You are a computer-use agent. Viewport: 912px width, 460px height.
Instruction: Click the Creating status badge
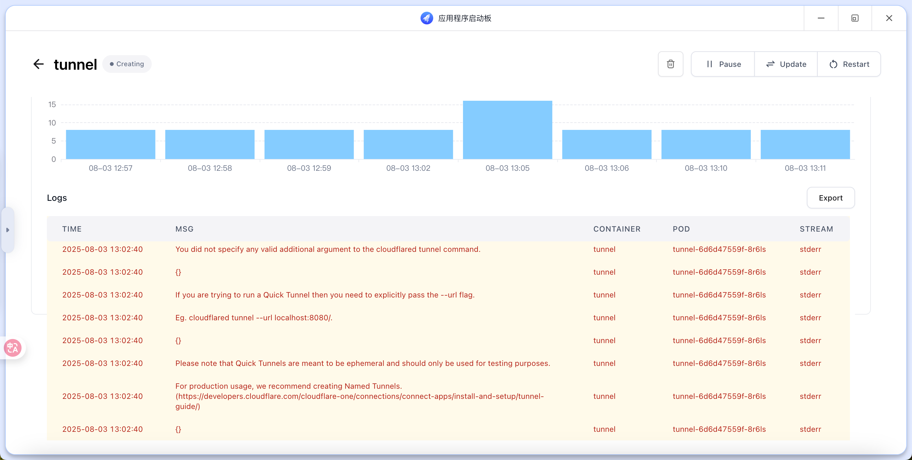[127, 64]
